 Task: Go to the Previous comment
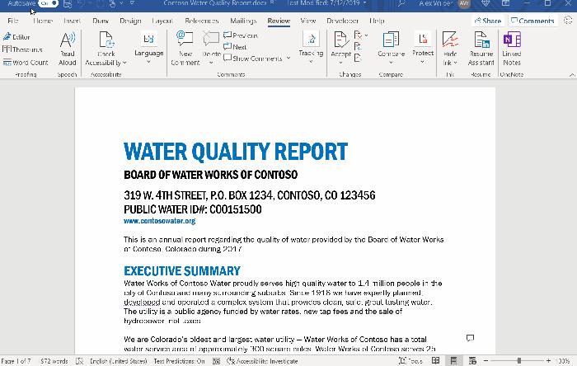click(241, 35)
